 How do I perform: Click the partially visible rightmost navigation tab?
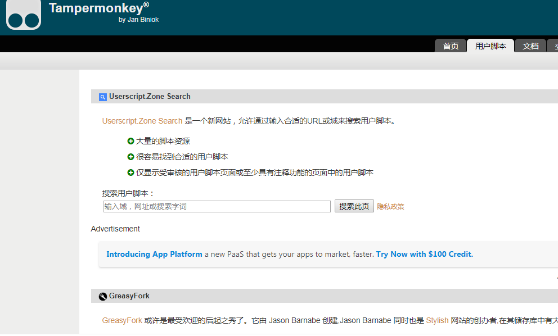coord(555,46)
